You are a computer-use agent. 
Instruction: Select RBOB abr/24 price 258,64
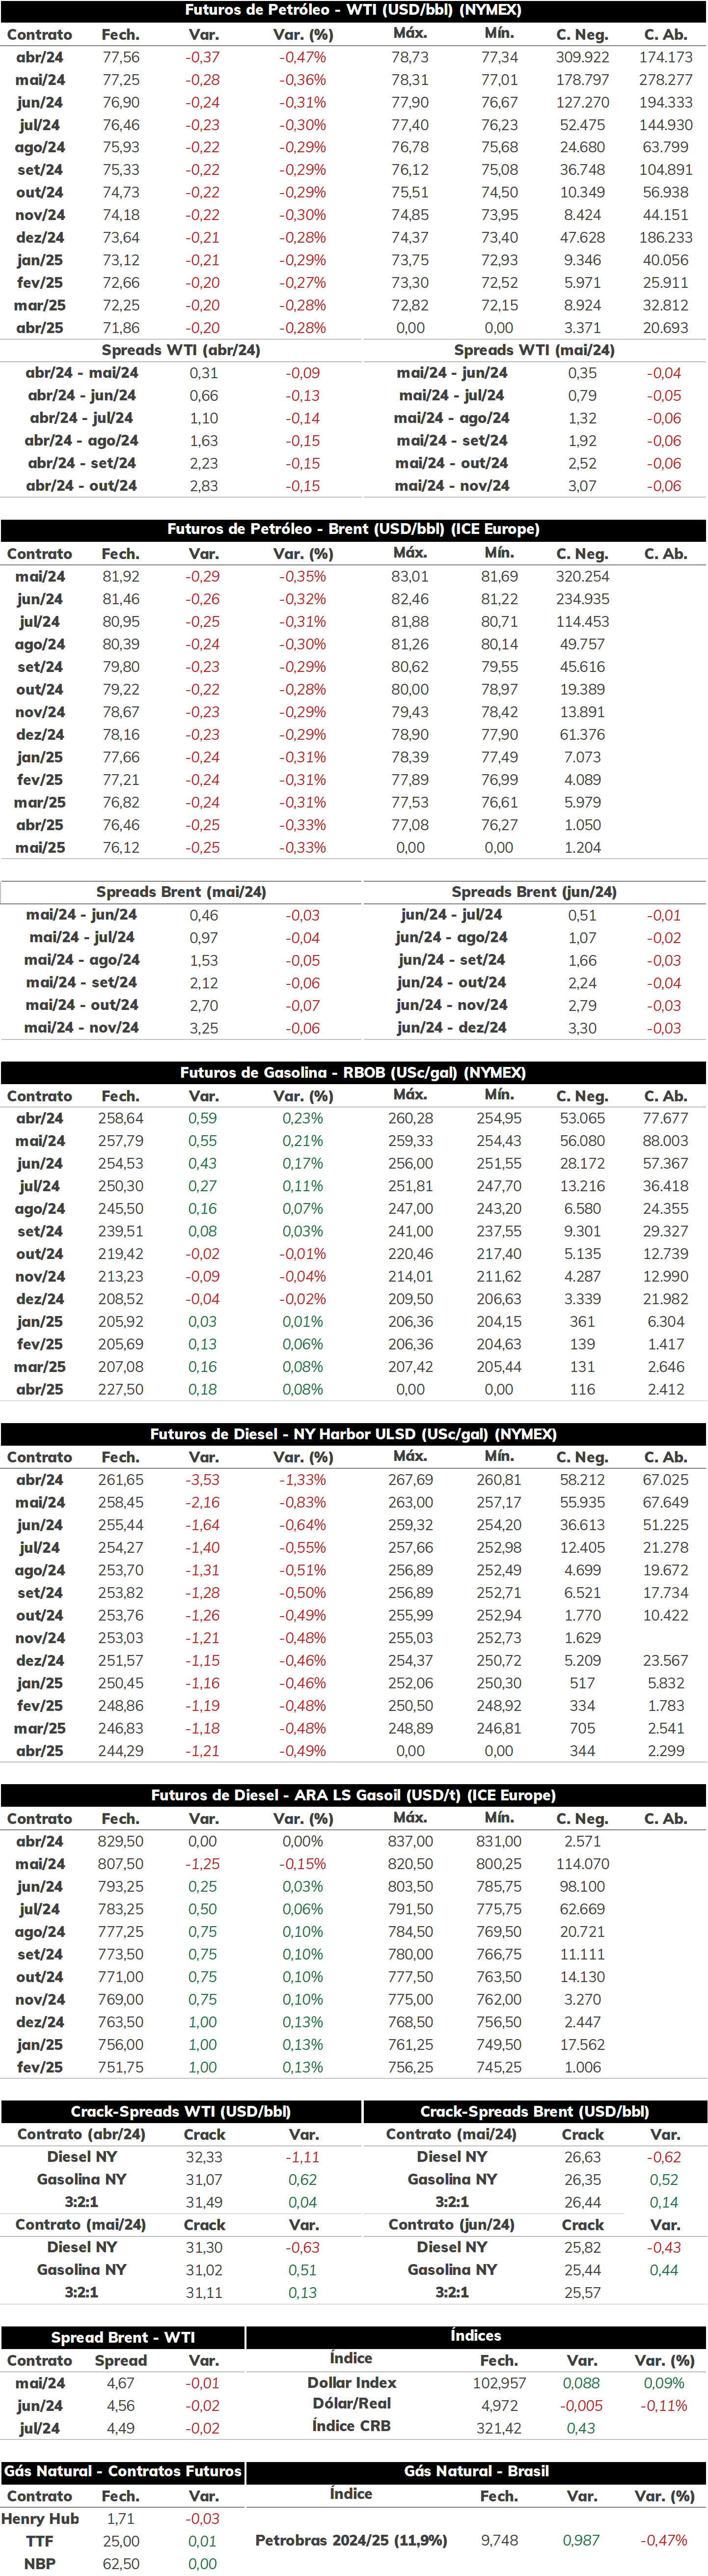120,1119
